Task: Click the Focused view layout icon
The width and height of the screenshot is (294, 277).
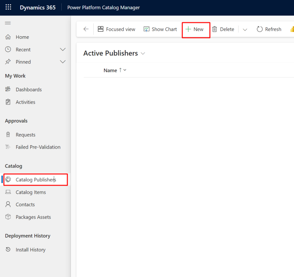Action: (100, 29)
